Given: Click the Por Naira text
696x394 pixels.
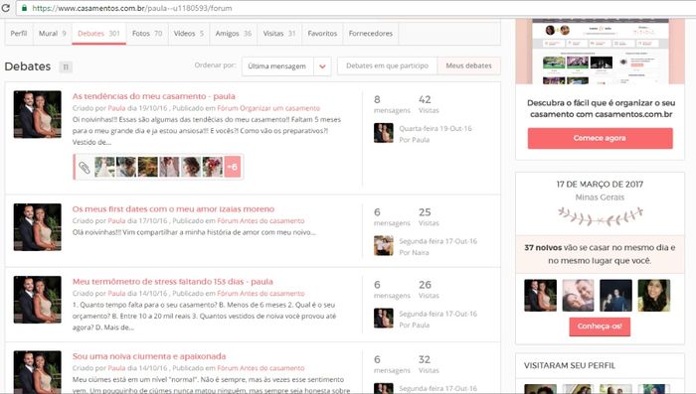Looking at the screenshot, I should (414, 253).
